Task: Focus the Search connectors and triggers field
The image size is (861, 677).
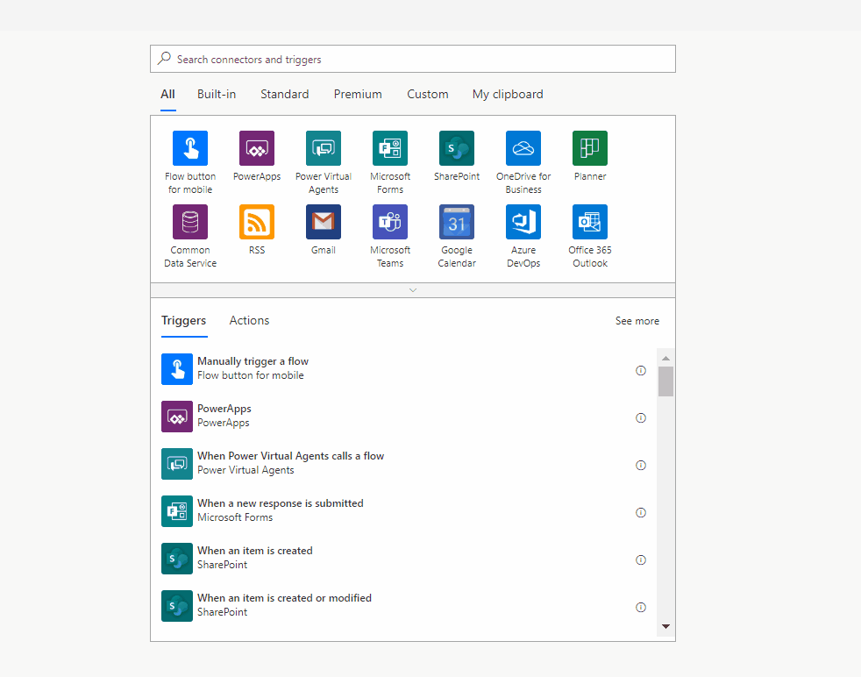Action: point(413,59)
